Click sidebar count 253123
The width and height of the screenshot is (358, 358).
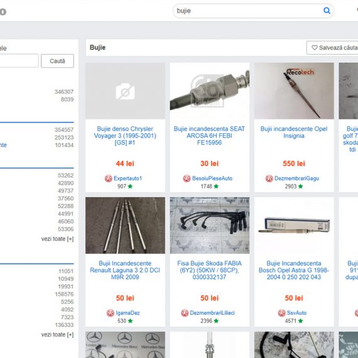[x=64, y=138]
